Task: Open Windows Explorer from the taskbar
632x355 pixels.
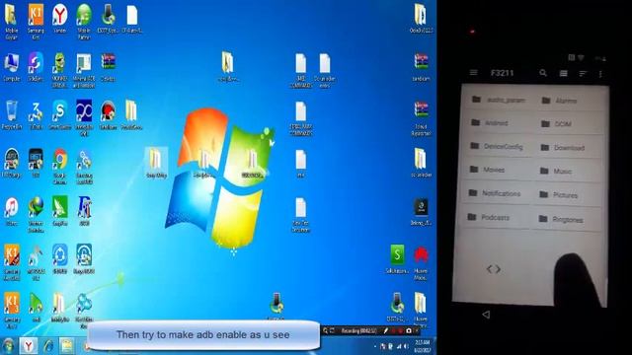Action: click(66, 346)
